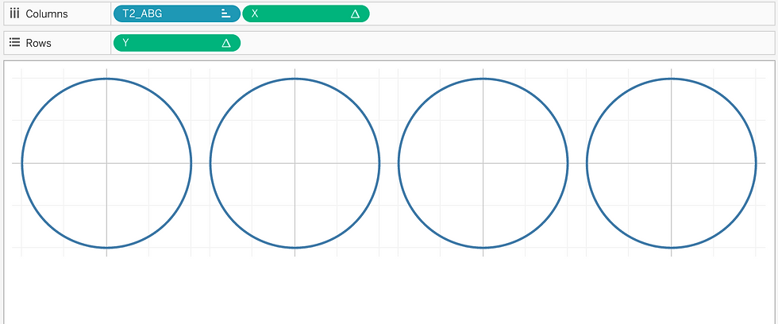This screenshot has width=778, height=324.
Task: Click the delta icon on Y pill
Action: pos(225,43)
